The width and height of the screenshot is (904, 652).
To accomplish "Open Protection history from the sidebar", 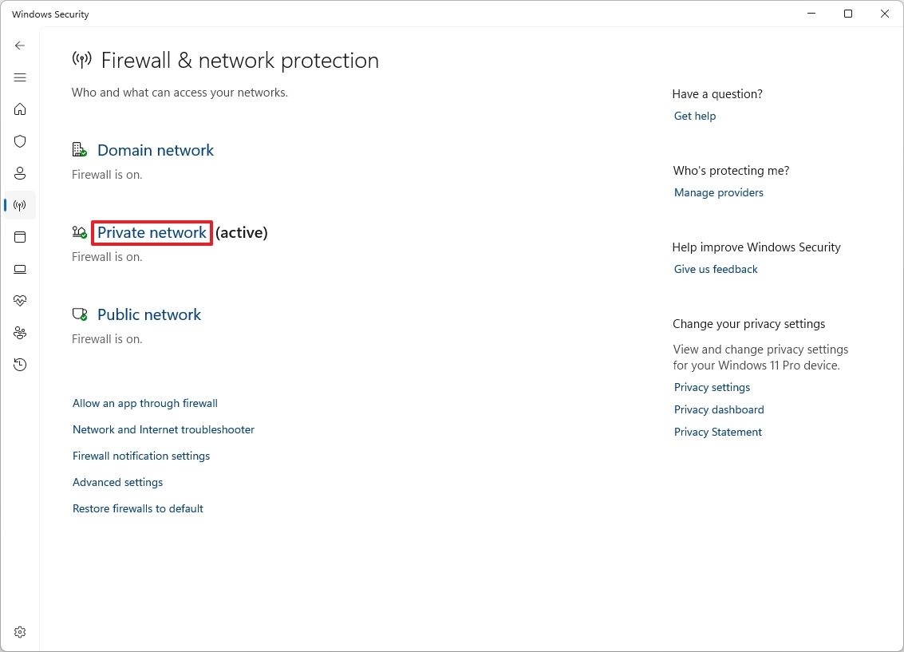I will coord(19,365).
